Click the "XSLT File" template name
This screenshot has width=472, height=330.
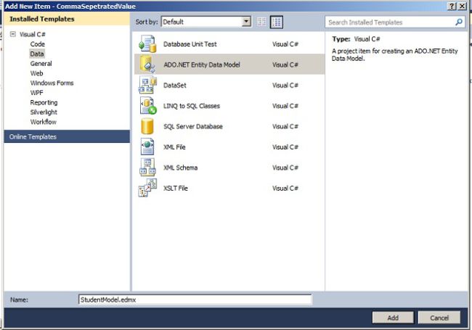[x=176, y=188]
